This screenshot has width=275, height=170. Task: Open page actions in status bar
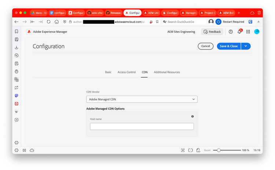[198, 150]
